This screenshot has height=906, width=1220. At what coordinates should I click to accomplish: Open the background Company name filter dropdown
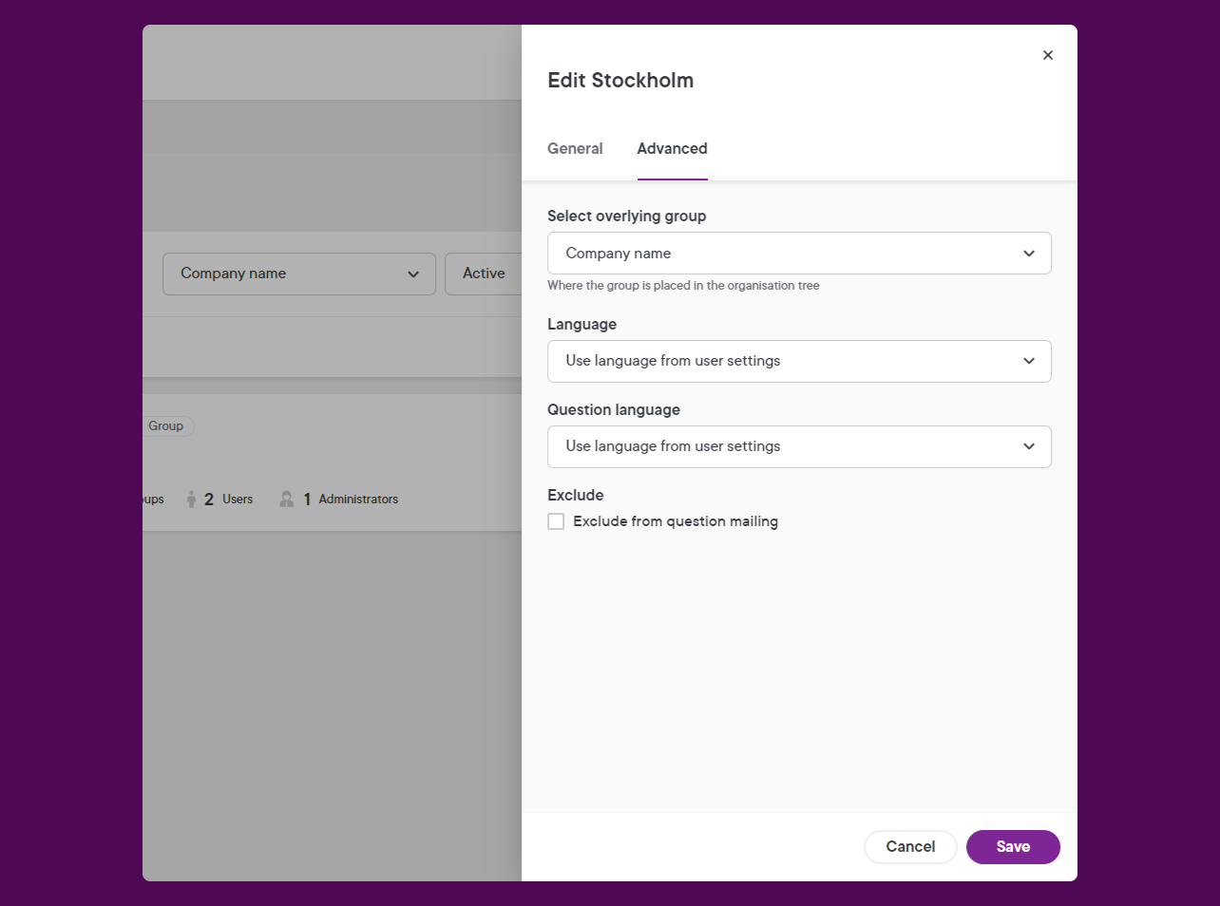coord(285,274)
